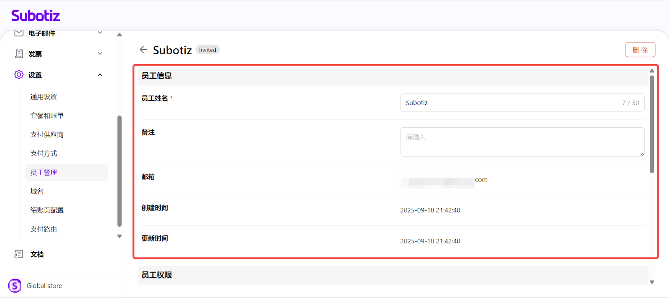The height and width of the screenshot is (298, 669).
Task: Click into the 备注 textarea
Action: point(522,142)
